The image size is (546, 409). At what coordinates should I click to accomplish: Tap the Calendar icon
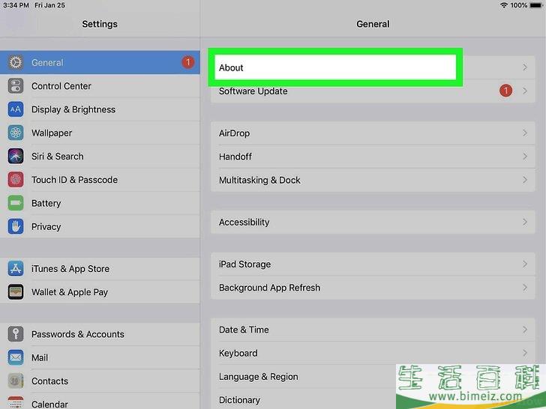16,403
